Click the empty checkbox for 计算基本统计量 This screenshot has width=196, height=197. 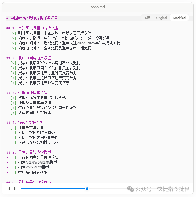tap(13, 128)
